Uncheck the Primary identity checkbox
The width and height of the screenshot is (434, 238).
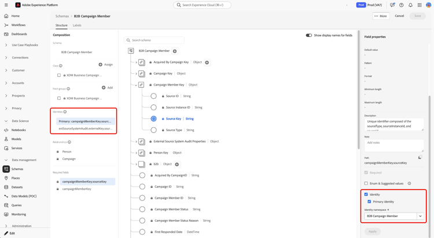pyautogui.click(x=369, y=202)
